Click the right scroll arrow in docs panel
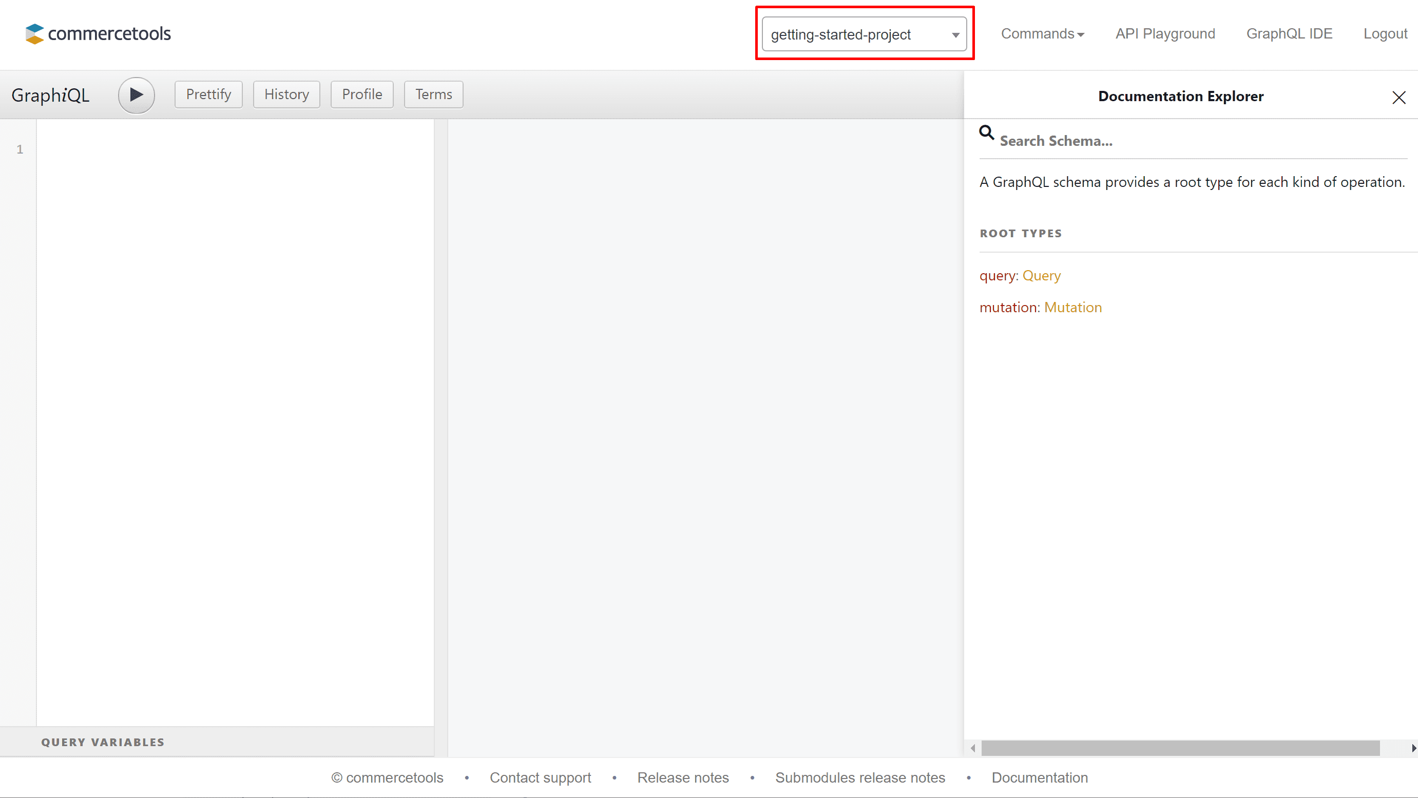1418x798 pixels. tap(1412, 748)
